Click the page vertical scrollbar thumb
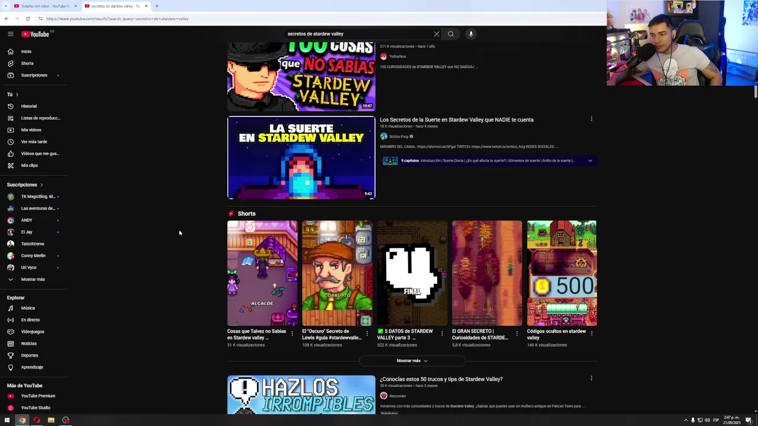 756,92
